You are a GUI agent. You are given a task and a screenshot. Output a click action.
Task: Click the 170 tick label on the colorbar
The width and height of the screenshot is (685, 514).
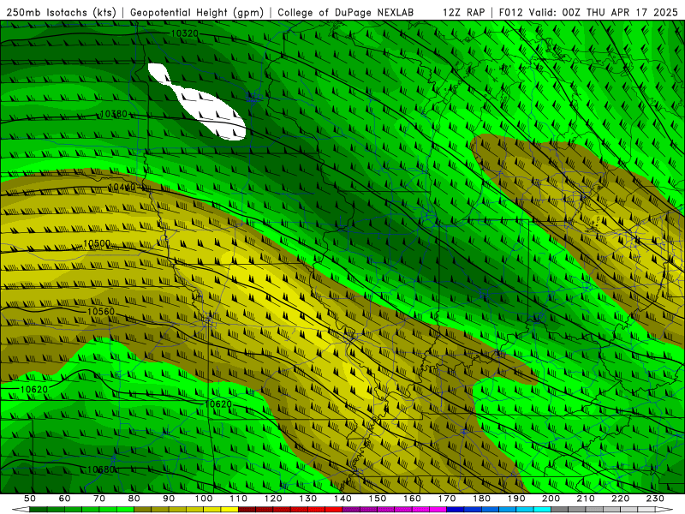[447, 499]
